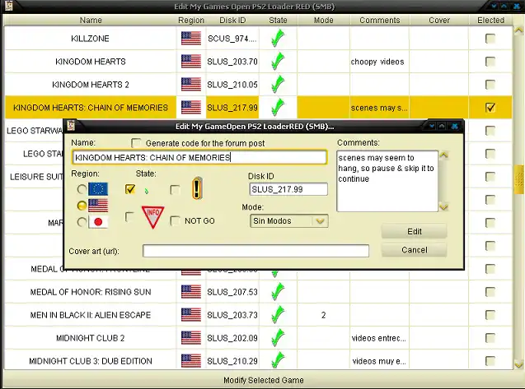The image size is (525, 389).
Task: Sort by the Mode column header
Action: 323,20
